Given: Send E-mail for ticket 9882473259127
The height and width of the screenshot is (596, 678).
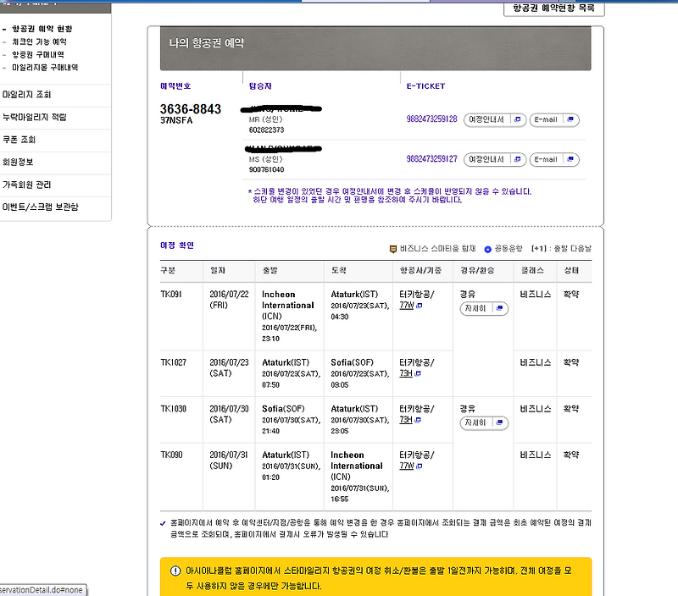Looking at the screenshot, I should 554,159.
